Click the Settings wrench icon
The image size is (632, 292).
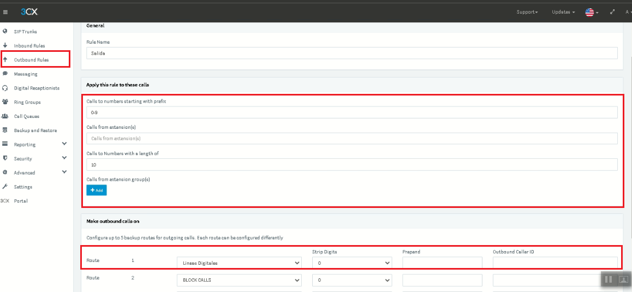point(5,187)
